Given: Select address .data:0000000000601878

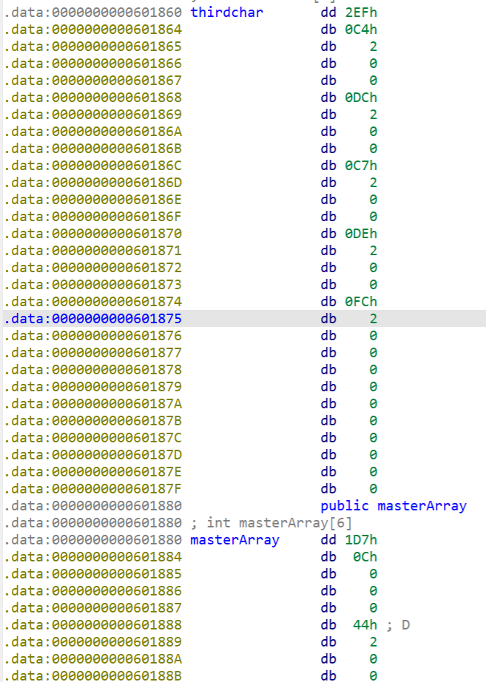Looking at the screenshot, I should (x=93, y=370).
